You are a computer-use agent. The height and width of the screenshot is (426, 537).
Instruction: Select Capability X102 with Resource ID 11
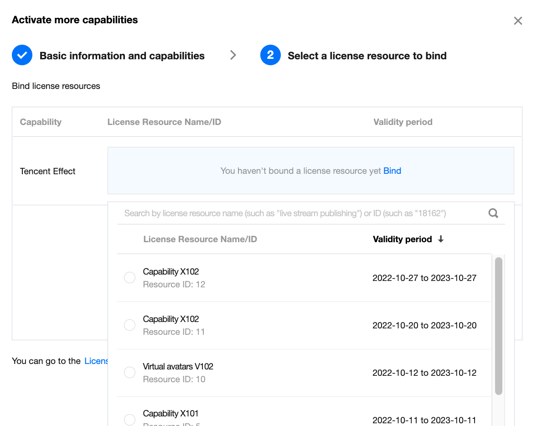coord(130,325)
